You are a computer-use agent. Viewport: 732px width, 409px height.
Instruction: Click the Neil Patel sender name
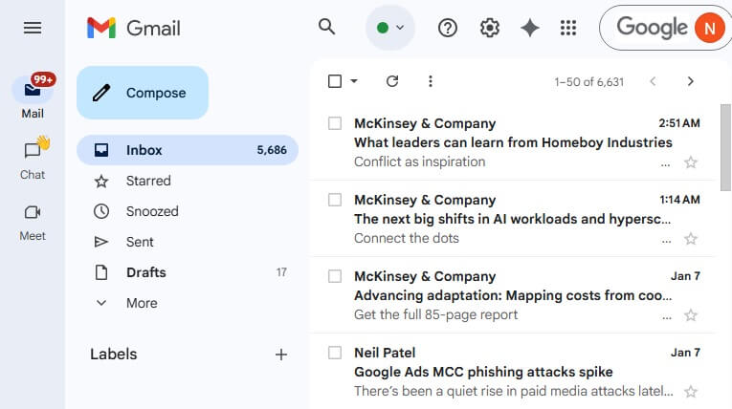pos(385,353)
